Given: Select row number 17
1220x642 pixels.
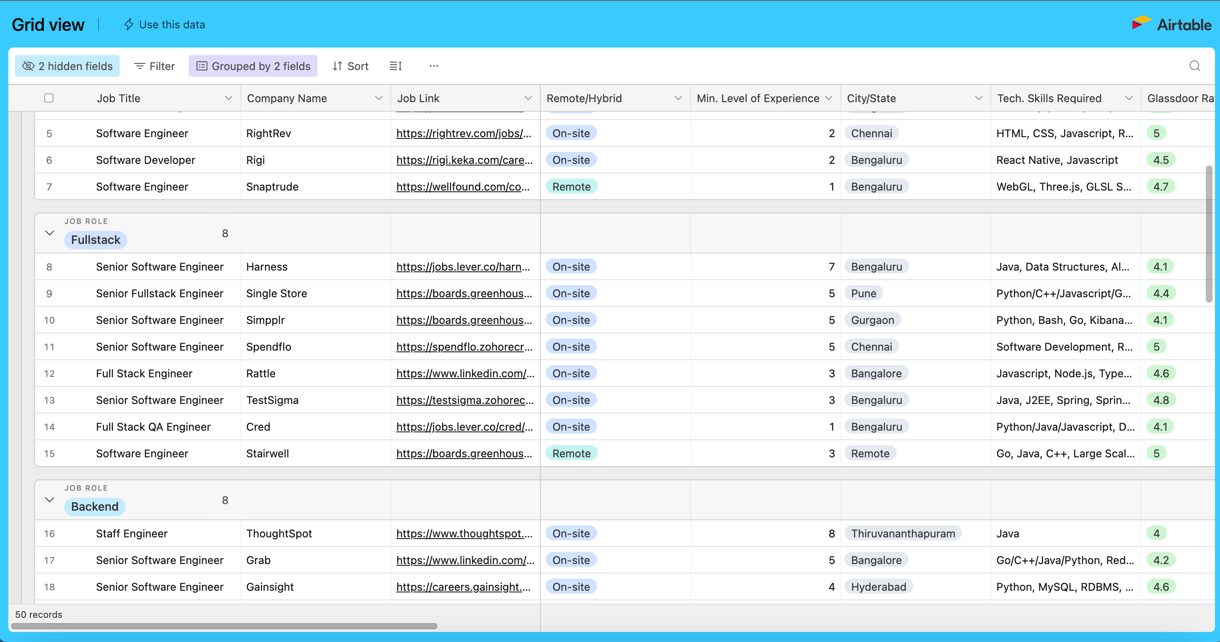Looking at the screenshot, I should [49, 561].
